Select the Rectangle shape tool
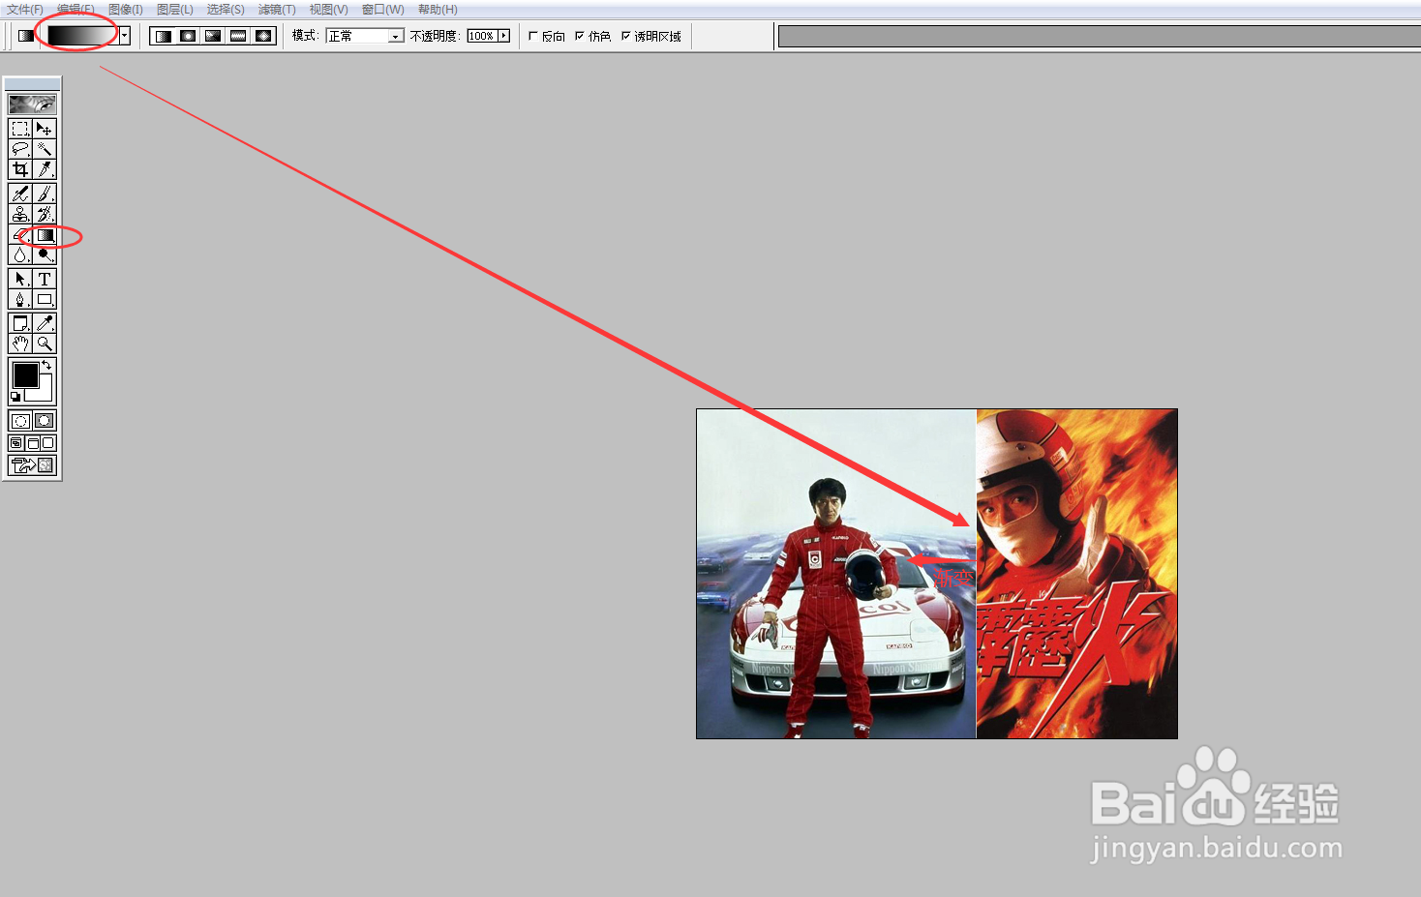Screen dimensions: 1421x897 click(x=45, y=299)
